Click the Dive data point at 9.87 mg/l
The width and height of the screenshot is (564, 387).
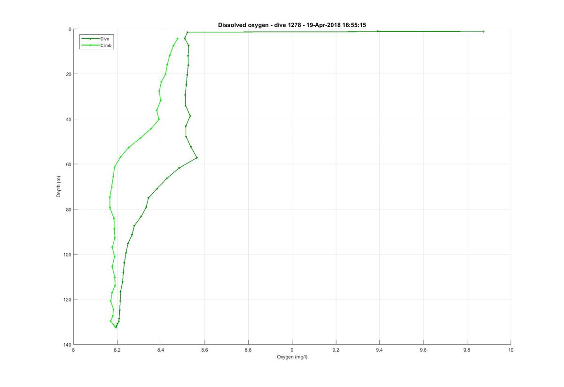click(483, 31)
